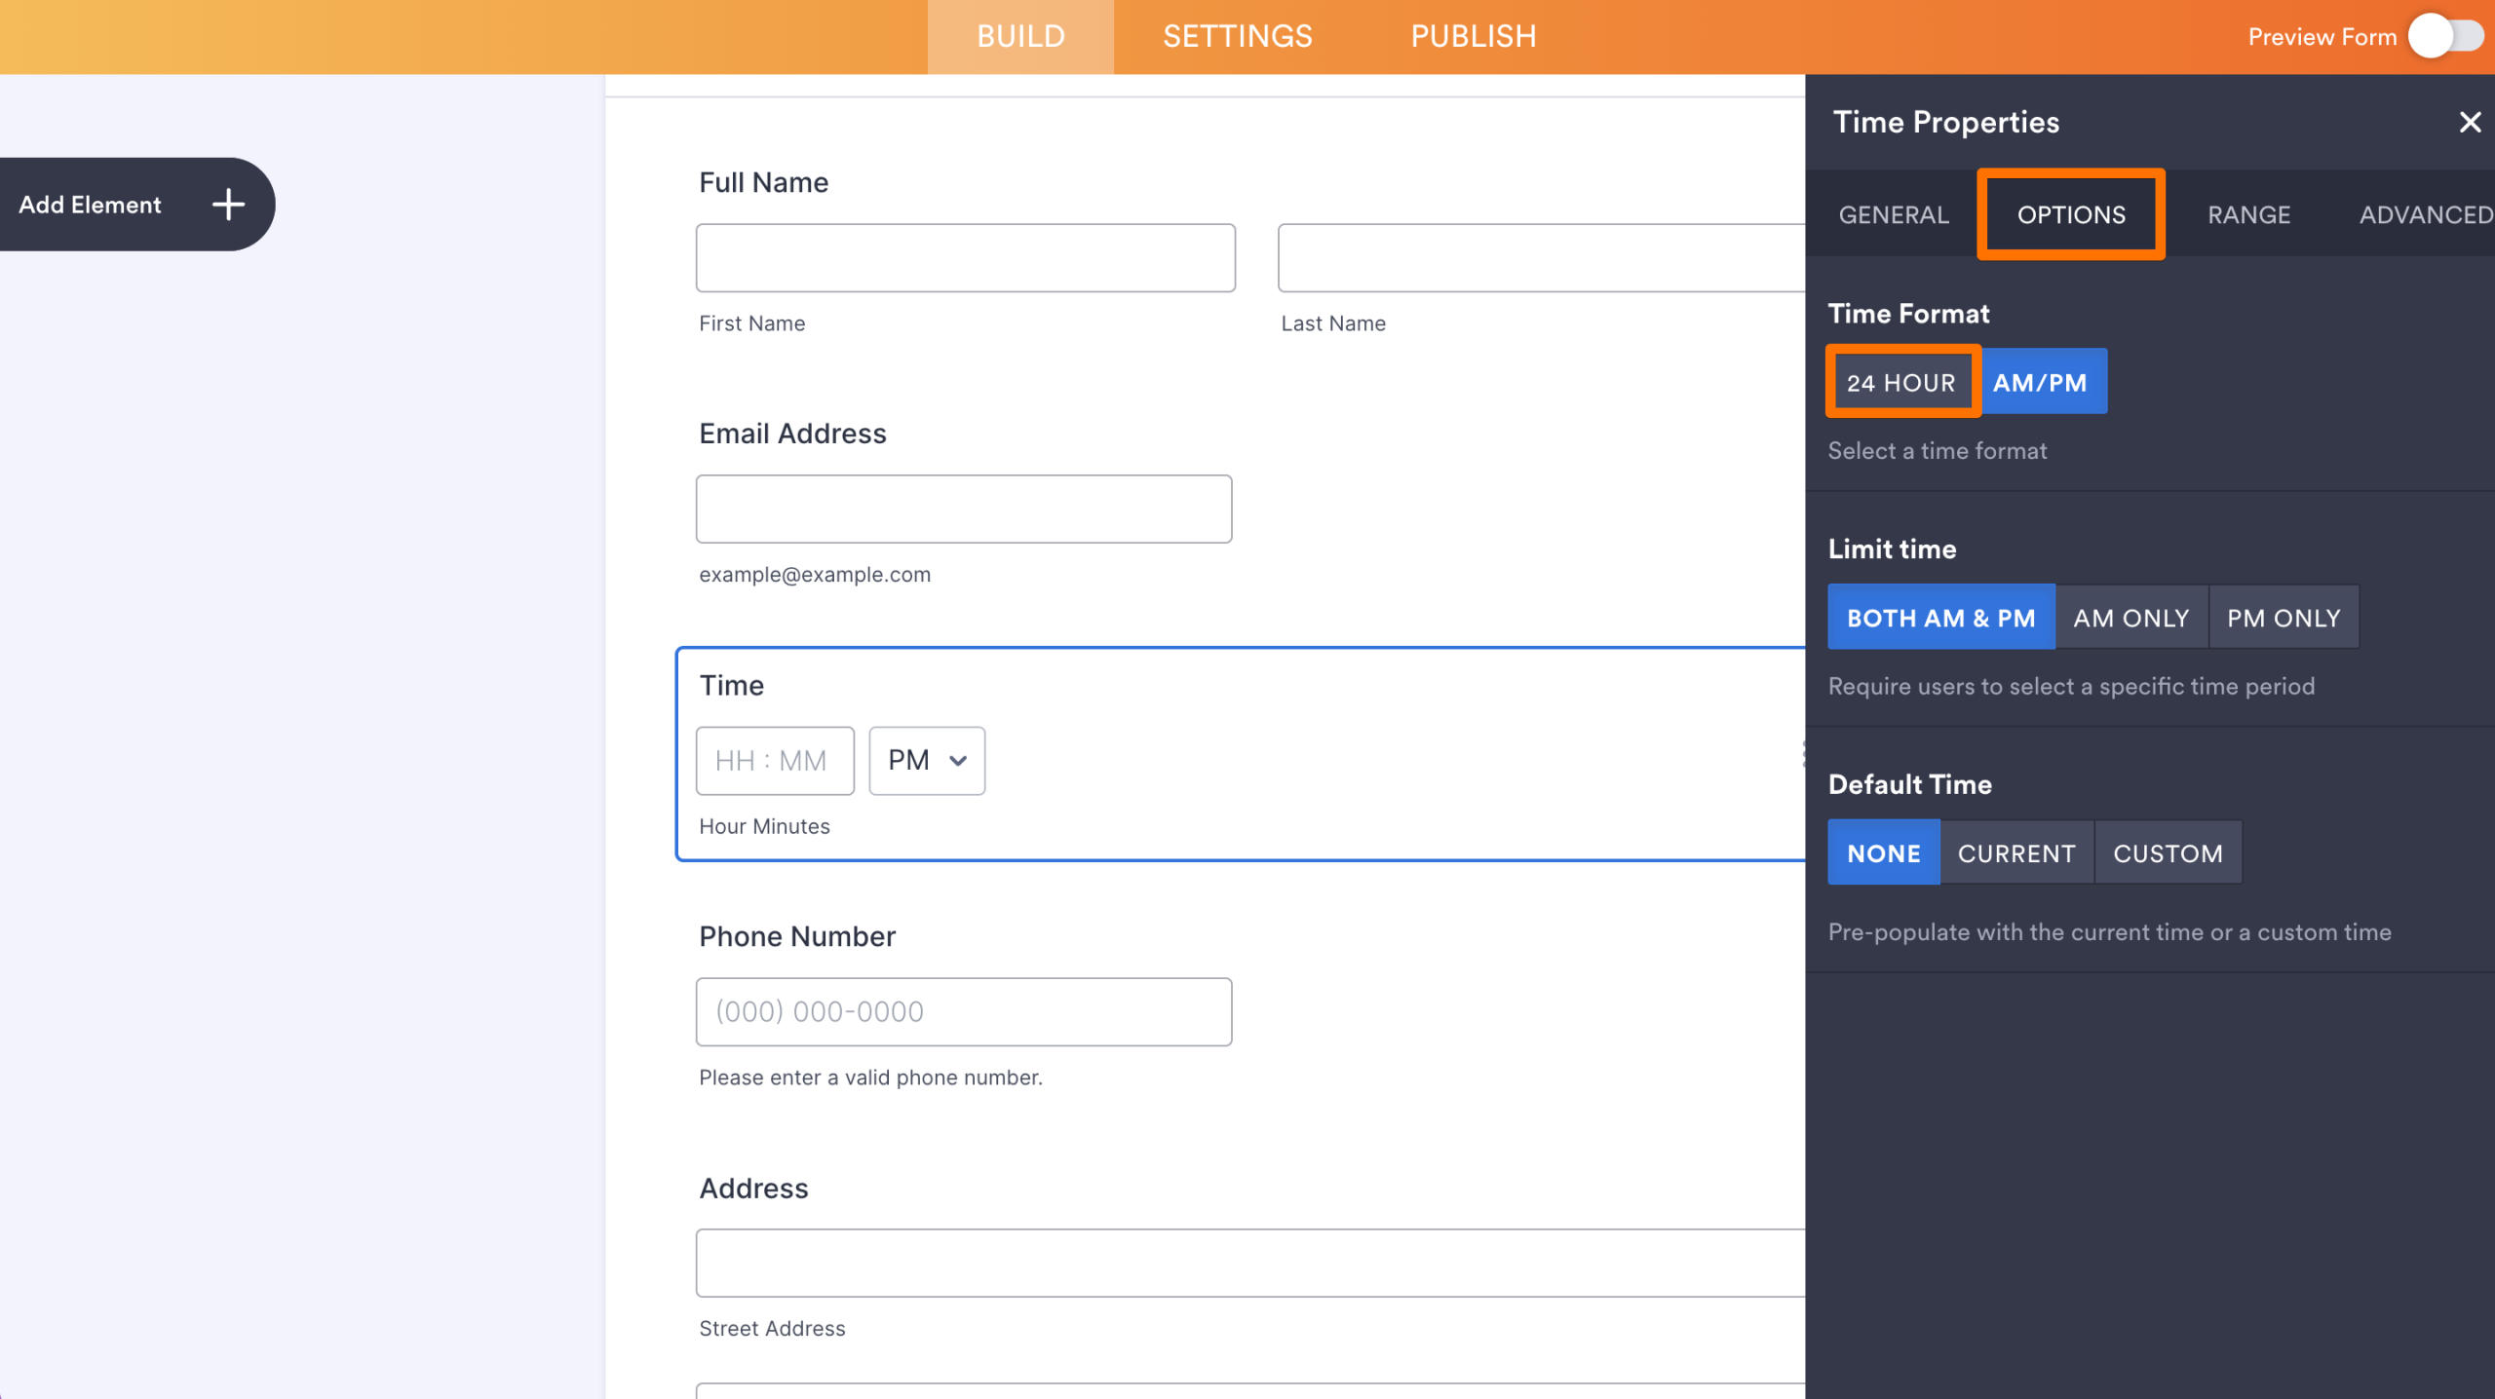Open the ADVANCED properties tab
Image resolution: width=2495 pixels, height=1399 pixels.
[2424, 213]
